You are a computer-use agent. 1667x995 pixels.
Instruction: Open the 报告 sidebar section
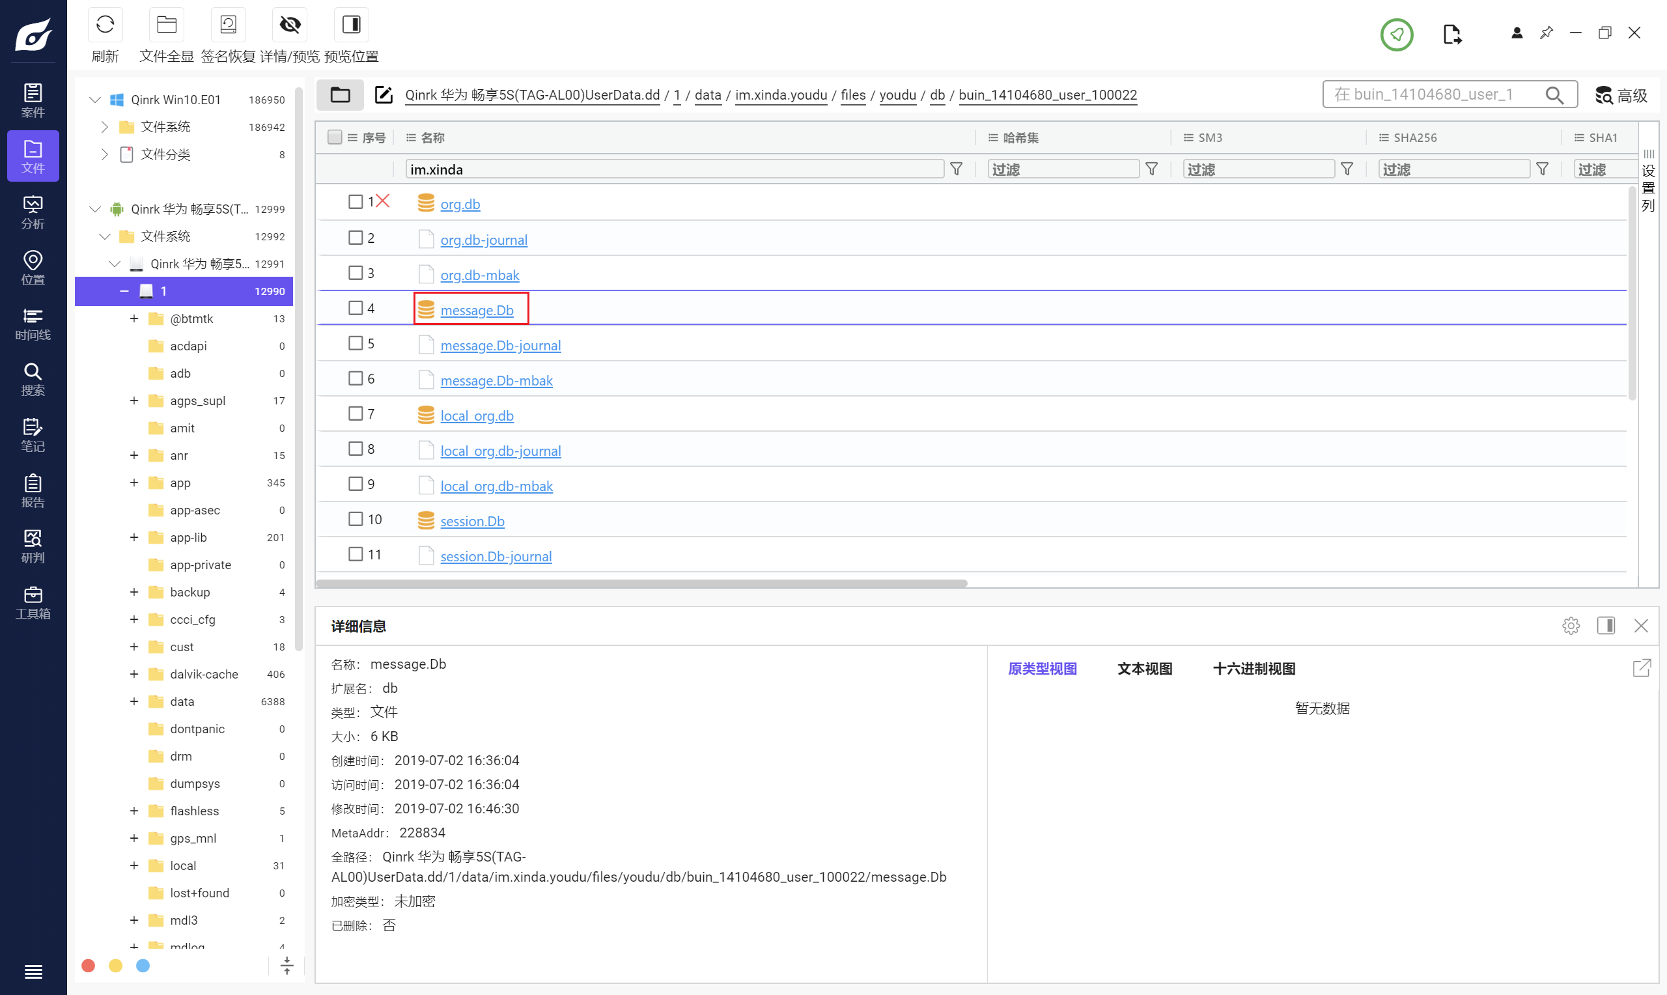click(33, 490)
